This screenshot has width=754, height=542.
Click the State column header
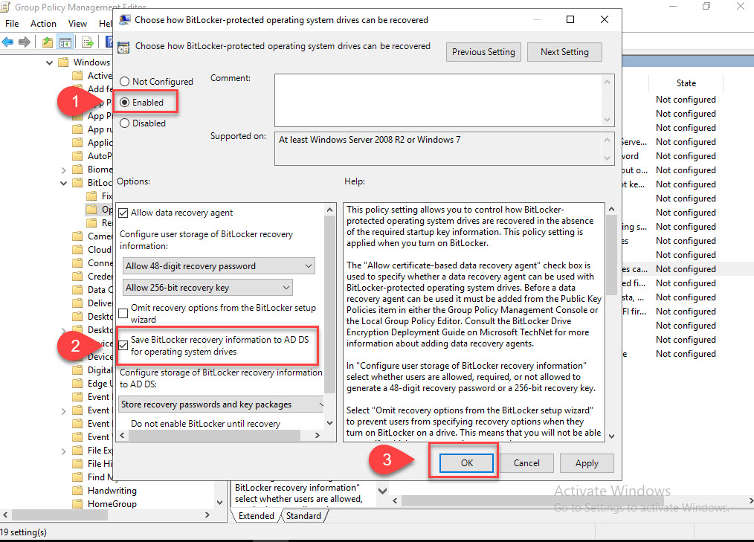point(686,83)
